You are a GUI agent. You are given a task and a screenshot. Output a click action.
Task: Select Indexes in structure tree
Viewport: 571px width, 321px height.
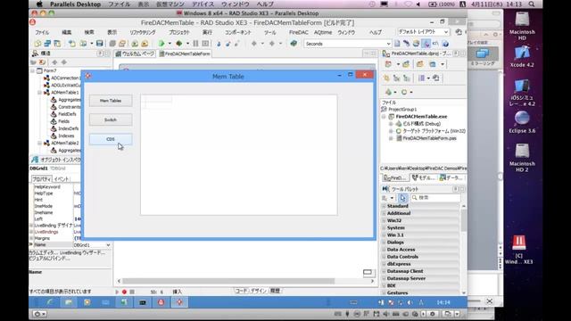66,136
